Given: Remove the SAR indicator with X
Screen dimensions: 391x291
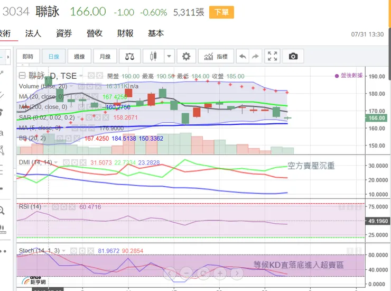Looking at the screenshot, I should pyautogui.click(x=106, y=117).
